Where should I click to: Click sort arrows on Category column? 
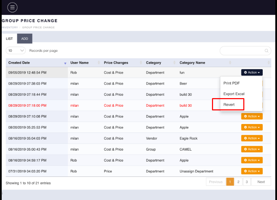pyautogui.click(x=175, y=63)
